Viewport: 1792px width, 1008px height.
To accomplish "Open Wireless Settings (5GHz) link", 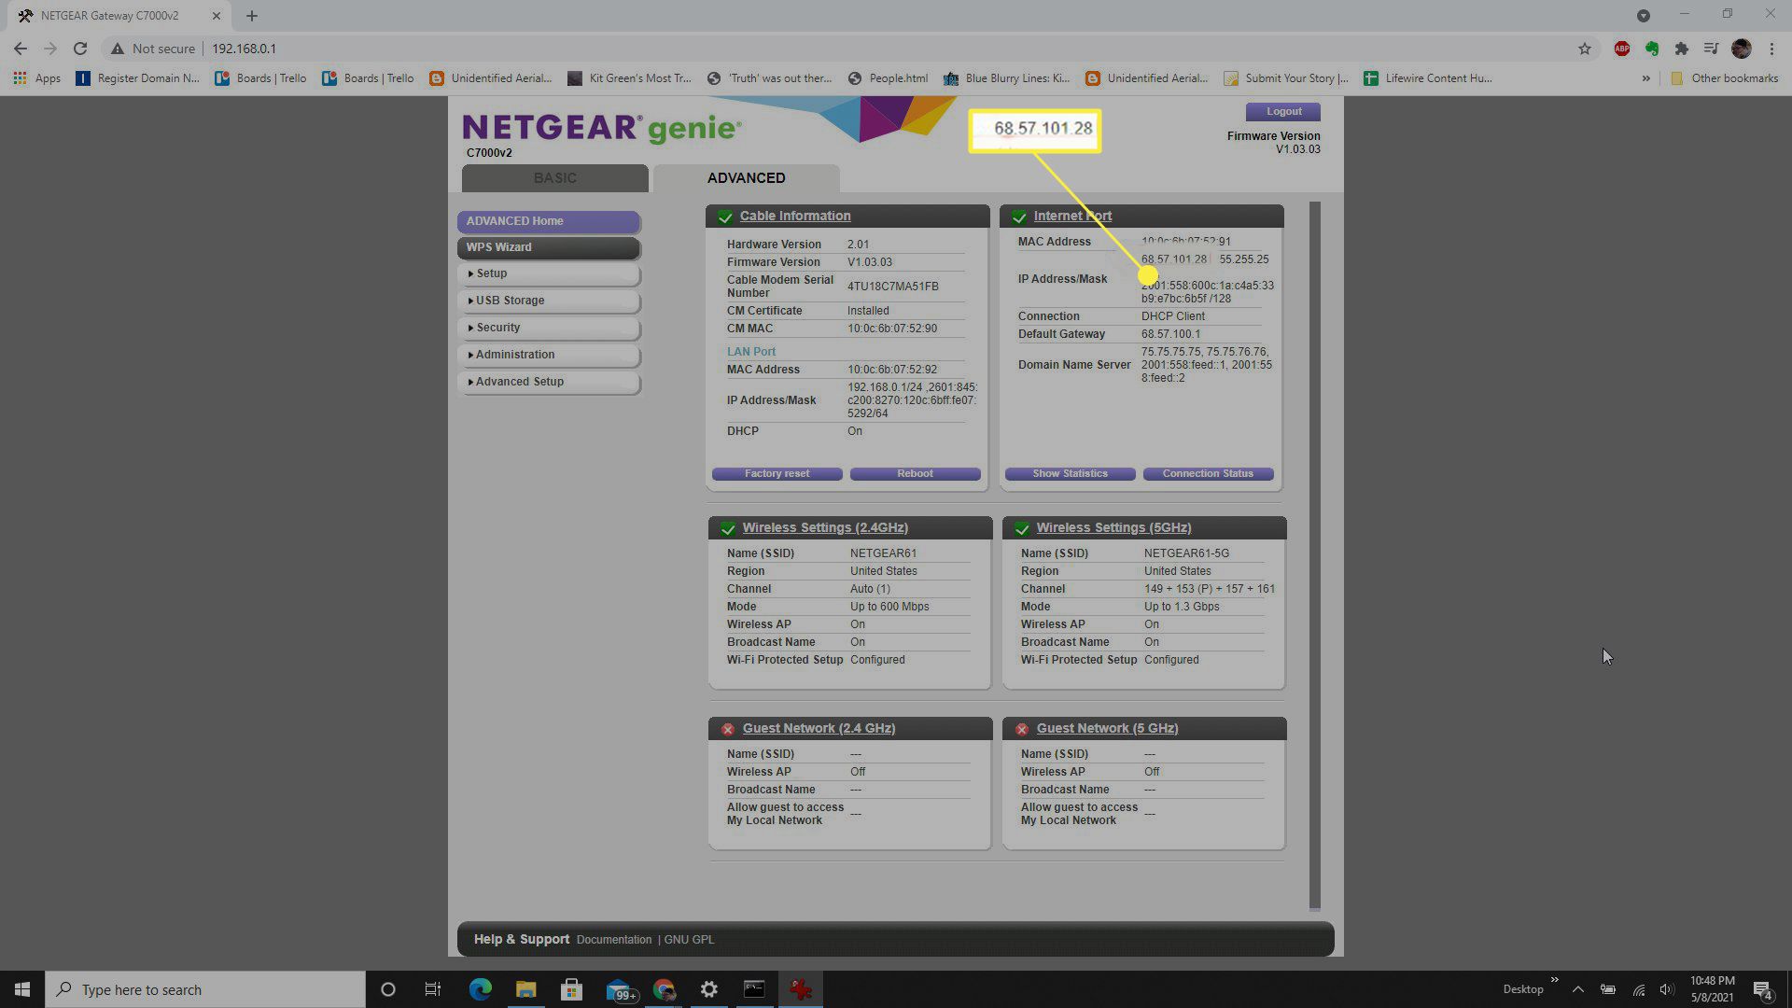I will pos(1113,527).
